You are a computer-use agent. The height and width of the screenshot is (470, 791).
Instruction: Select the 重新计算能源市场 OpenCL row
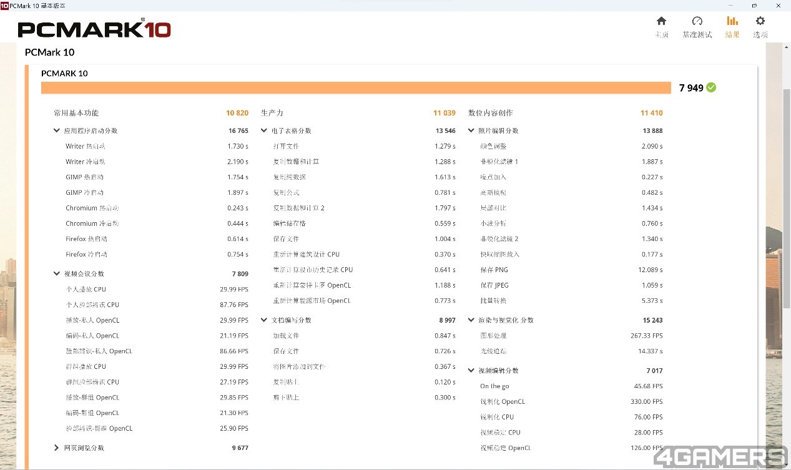tap(364, 301)
